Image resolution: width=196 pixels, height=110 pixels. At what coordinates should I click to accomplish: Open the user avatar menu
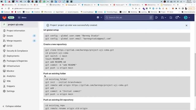click(x=186, y=18)
